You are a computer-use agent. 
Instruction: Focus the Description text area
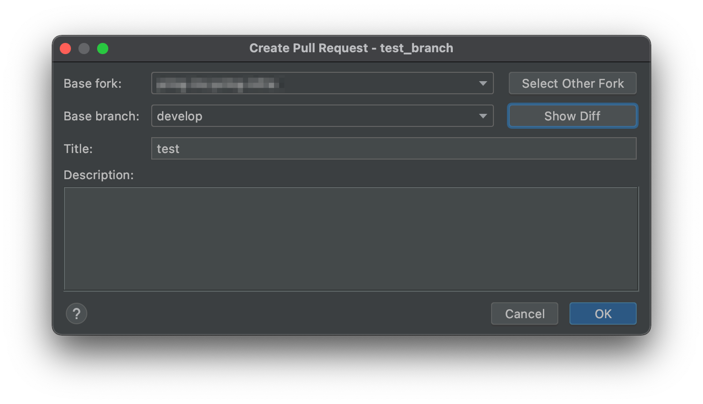[351, 239]
